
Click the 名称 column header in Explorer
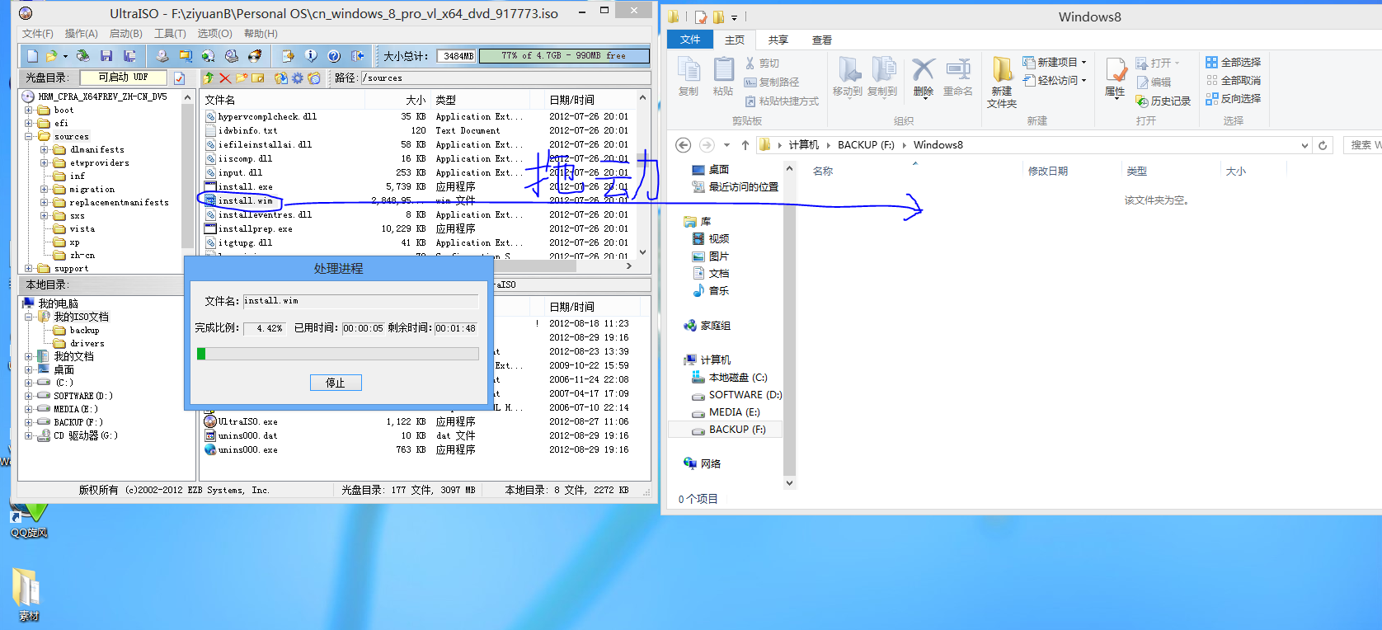[x=823, y=172]
